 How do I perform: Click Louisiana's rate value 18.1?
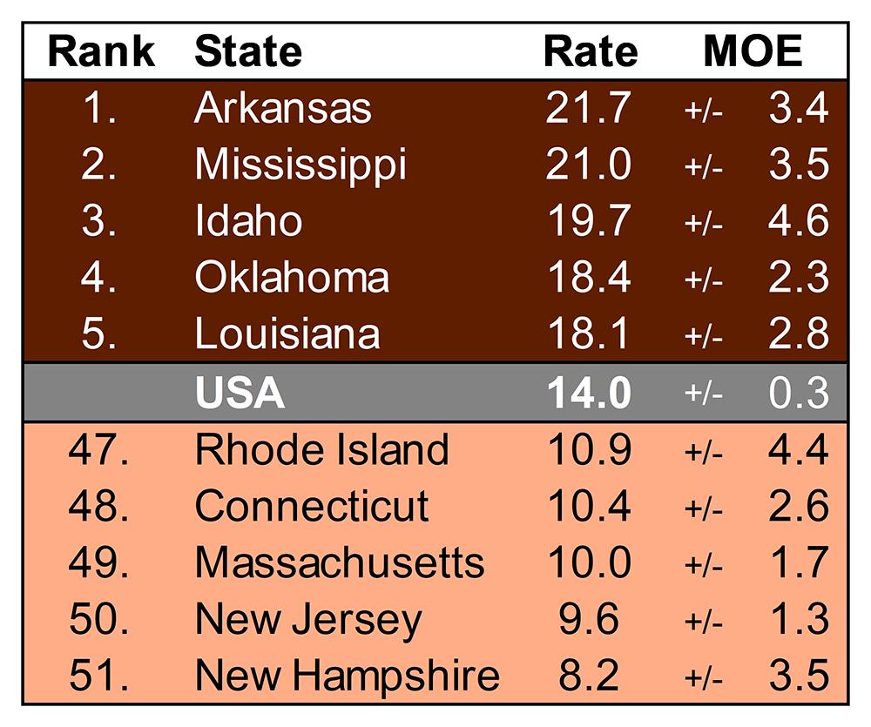(x=588, y=335)
